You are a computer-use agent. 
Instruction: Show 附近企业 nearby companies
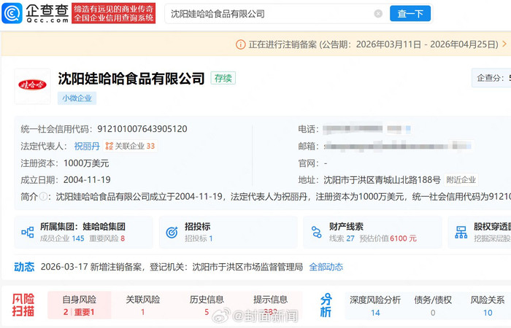pos(461,180)
